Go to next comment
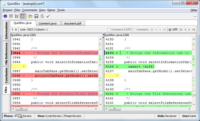This screenshot has height=121, width=200. click(x=160, y=29)
